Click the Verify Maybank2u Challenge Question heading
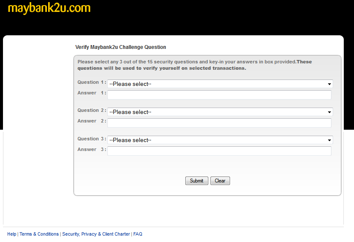 tap(121, 47)
